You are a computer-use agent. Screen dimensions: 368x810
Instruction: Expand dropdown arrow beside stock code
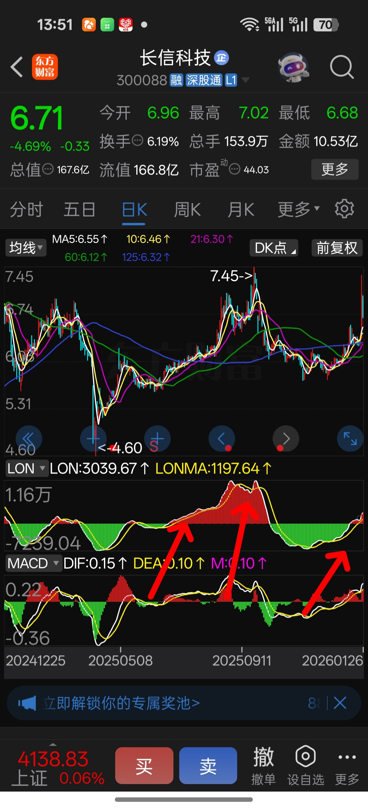pos(245,80)
